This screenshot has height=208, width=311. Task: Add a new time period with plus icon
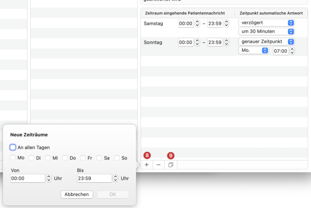[147, 165]
